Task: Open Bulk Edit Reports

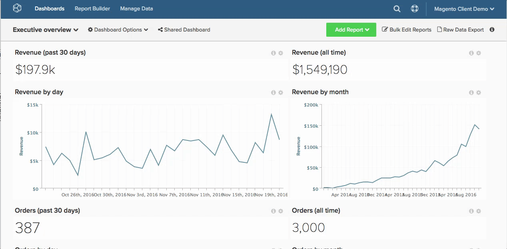Action: tap(407, 30)
